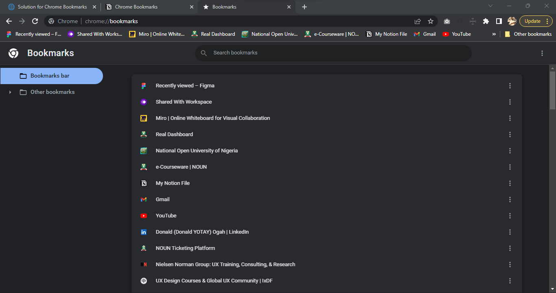The image size is (556, 293).
Task: Select Other bookmarks folder in sidebar
Action: click(x=51, y=92)
